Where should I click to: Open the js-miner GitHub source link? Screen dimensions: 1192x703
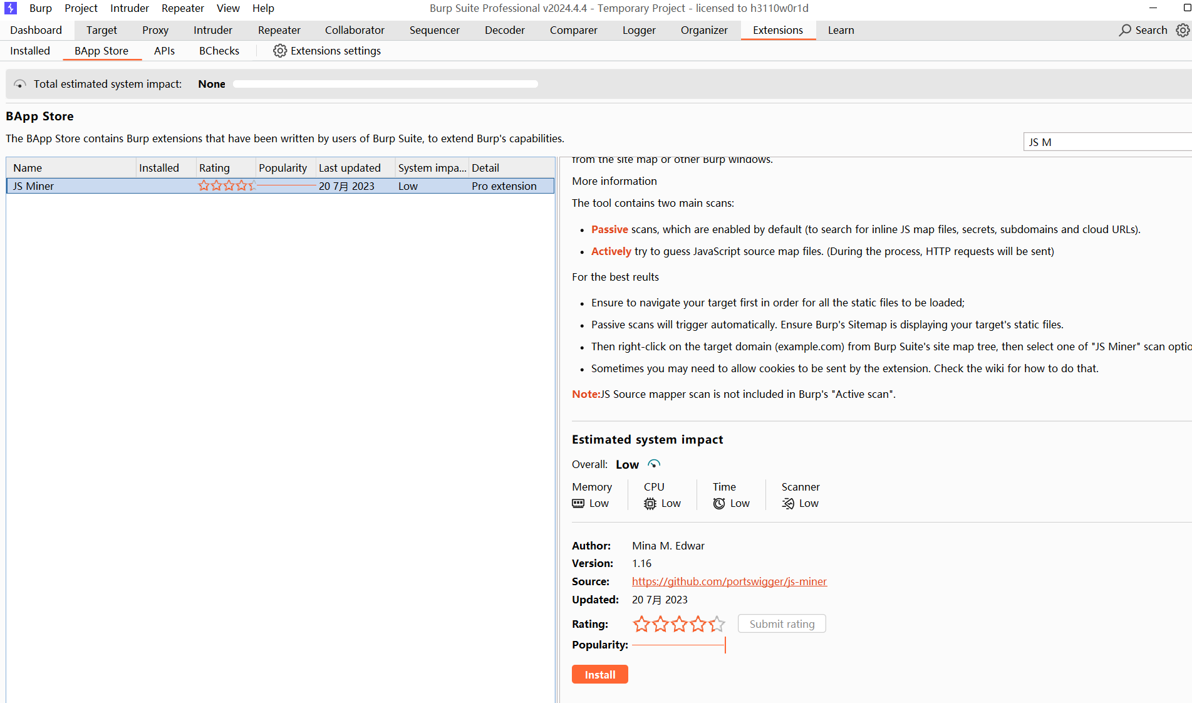click(729, 581)
